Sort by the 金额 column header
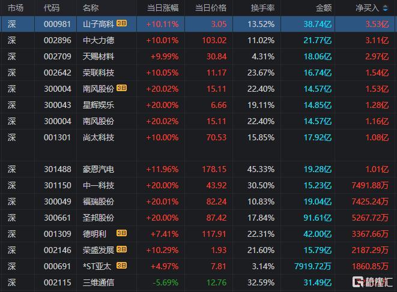Image resolution: width=397 pixels, height=292 pixels. [324, 8]
